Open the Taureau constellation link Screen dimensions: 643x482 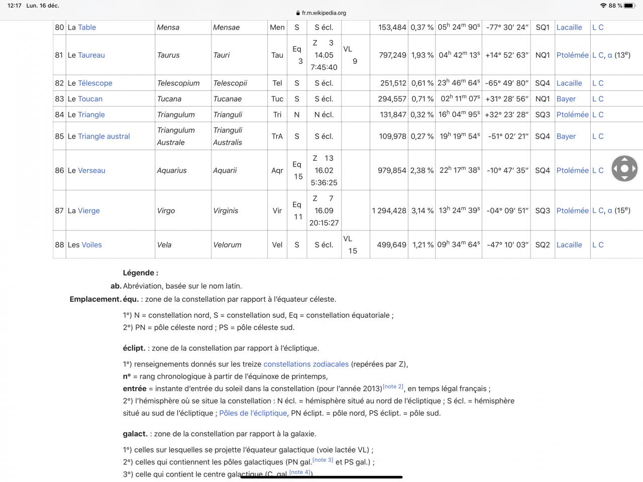(x=91, y=55)
